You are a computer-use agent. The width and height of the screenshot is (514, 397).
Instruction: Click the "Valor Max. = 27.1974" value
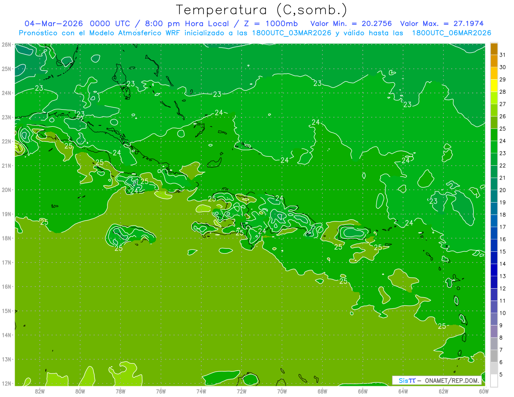(442, 24)
